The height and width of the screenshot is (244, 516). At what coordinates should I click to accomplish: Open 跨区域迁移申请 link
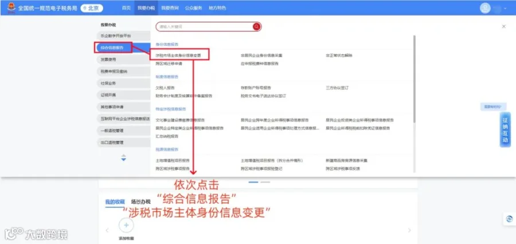pos(169,64)
